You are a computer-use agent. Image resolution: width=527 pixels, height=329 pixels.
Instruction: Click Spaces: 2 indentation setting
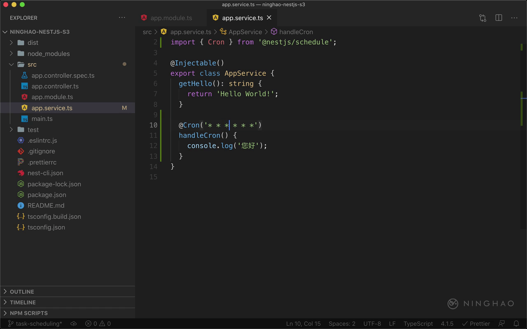click(342, 324)
